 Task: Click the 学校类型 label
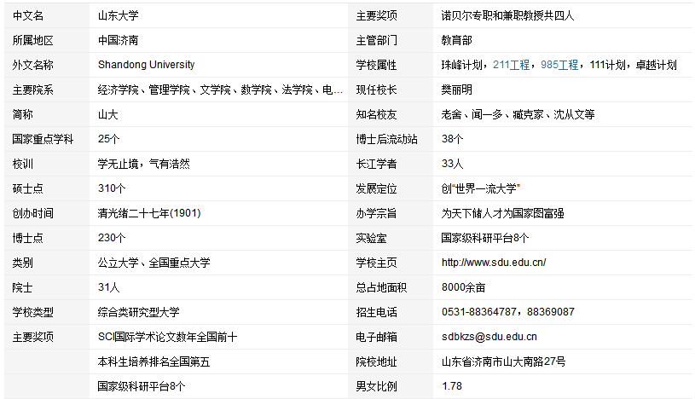[x=32, y=313]
